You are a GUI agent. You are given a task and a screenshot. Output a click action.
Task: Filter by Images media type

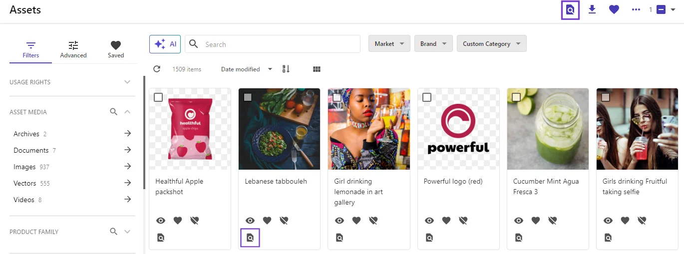pos(72,167)
